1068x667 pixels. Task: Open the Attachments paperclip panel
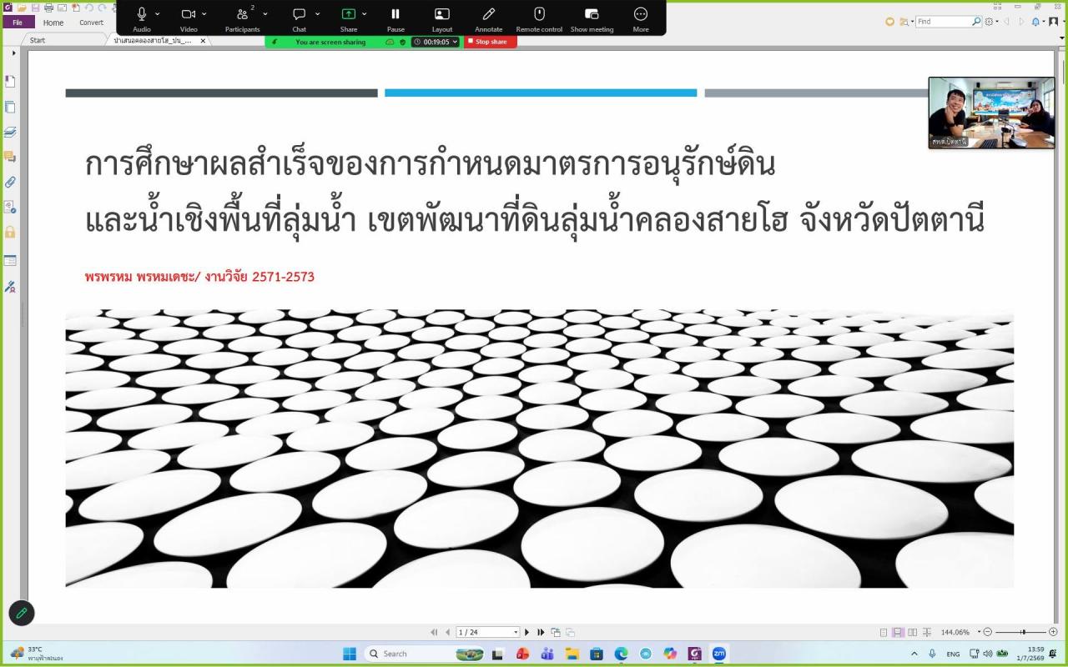point(10,182)
